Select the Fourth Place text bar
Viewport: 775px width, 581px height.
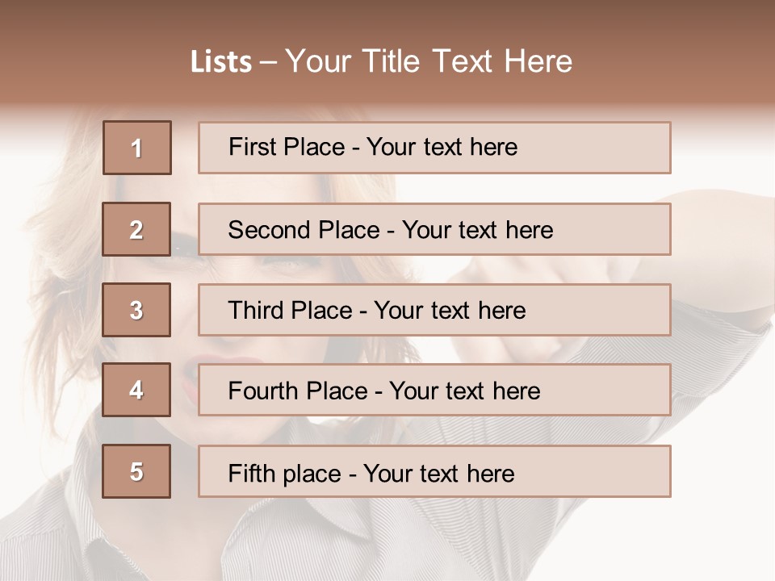434,391
